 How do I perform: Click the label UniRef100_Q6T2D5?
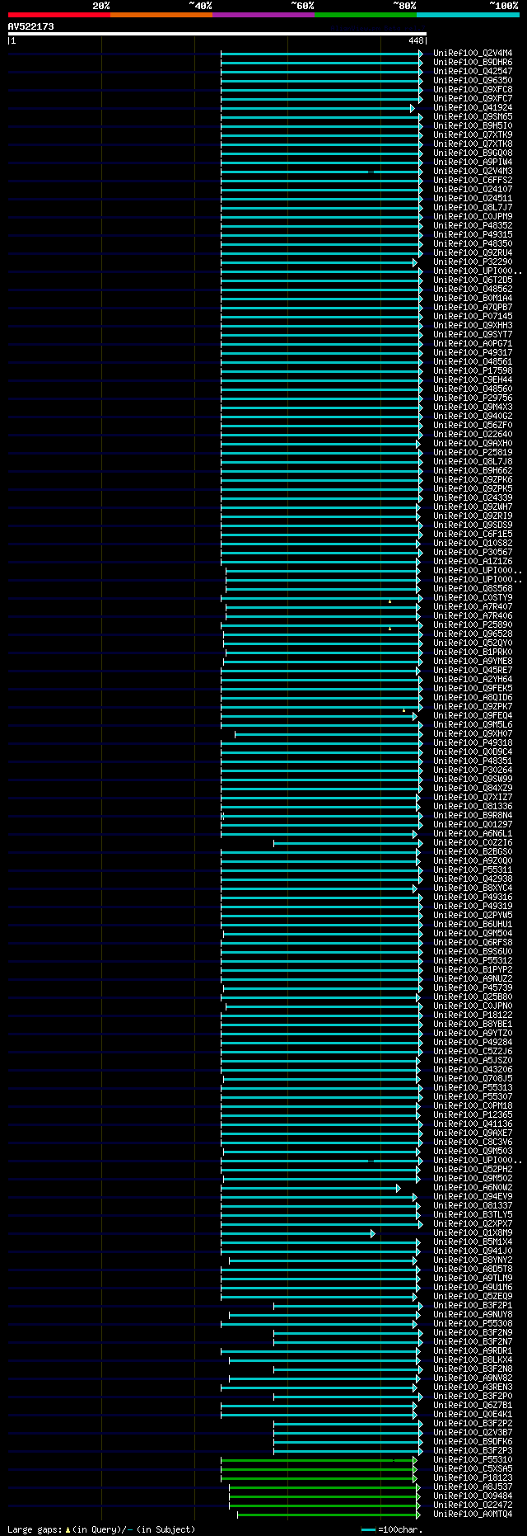point(473,280)
